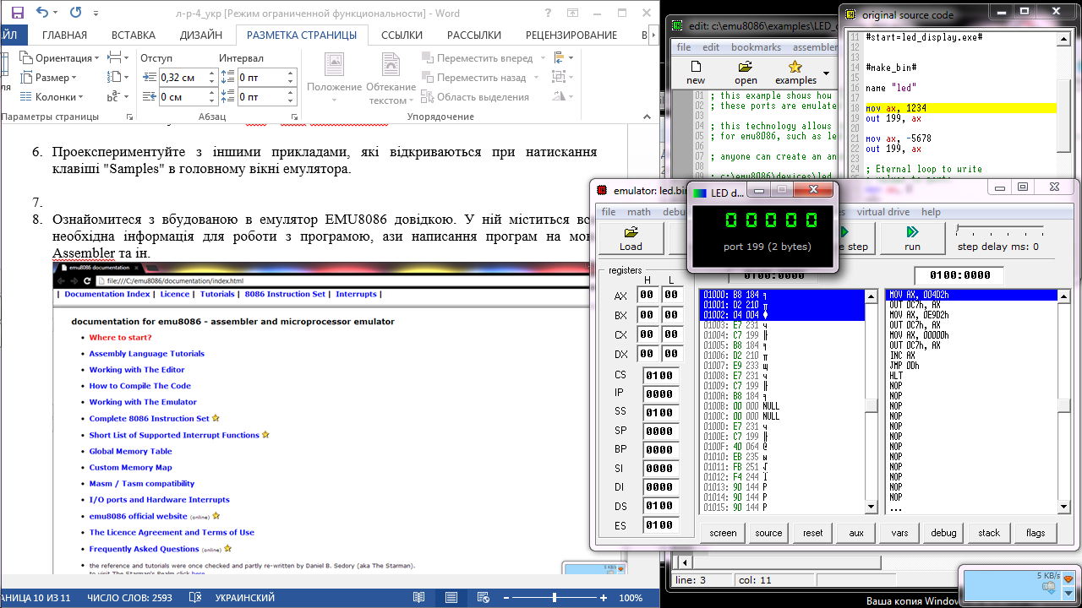This screenshot has height=608, width=1082.
Task: Click run button in emulator window
Action: pos(912,239)
